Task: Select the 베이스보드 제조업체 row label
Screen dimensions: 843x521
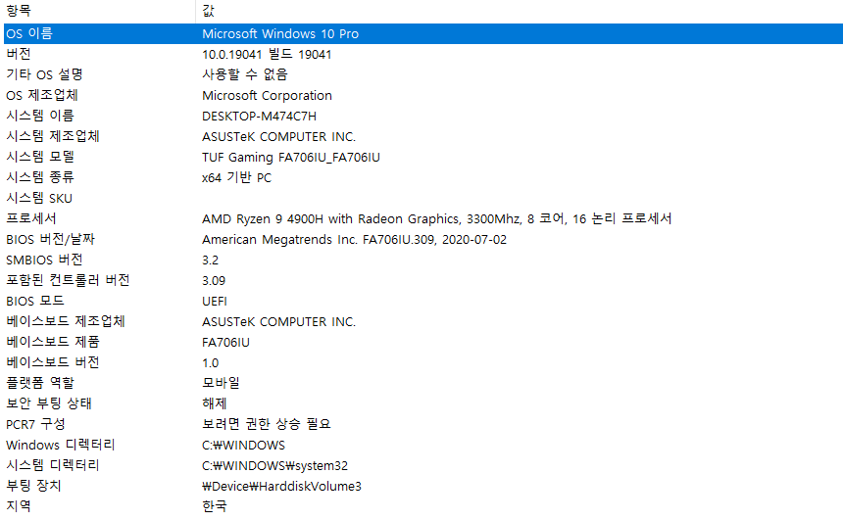Action: click(66, 322)
